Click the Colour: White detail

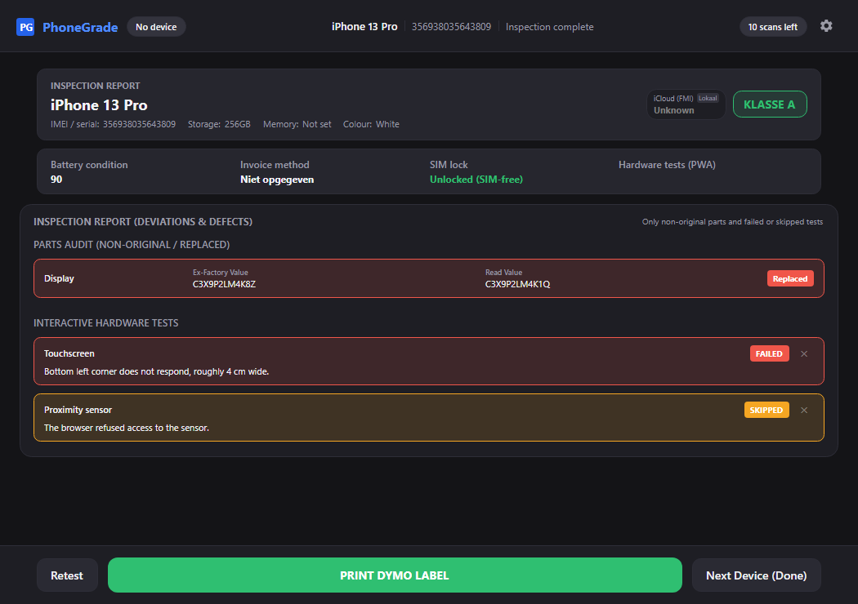[371, 124]
